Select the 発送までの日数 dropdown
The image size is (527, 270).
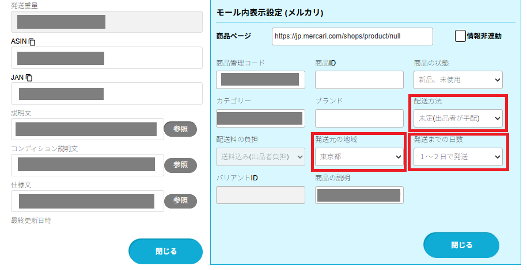(x=458, y=156)
